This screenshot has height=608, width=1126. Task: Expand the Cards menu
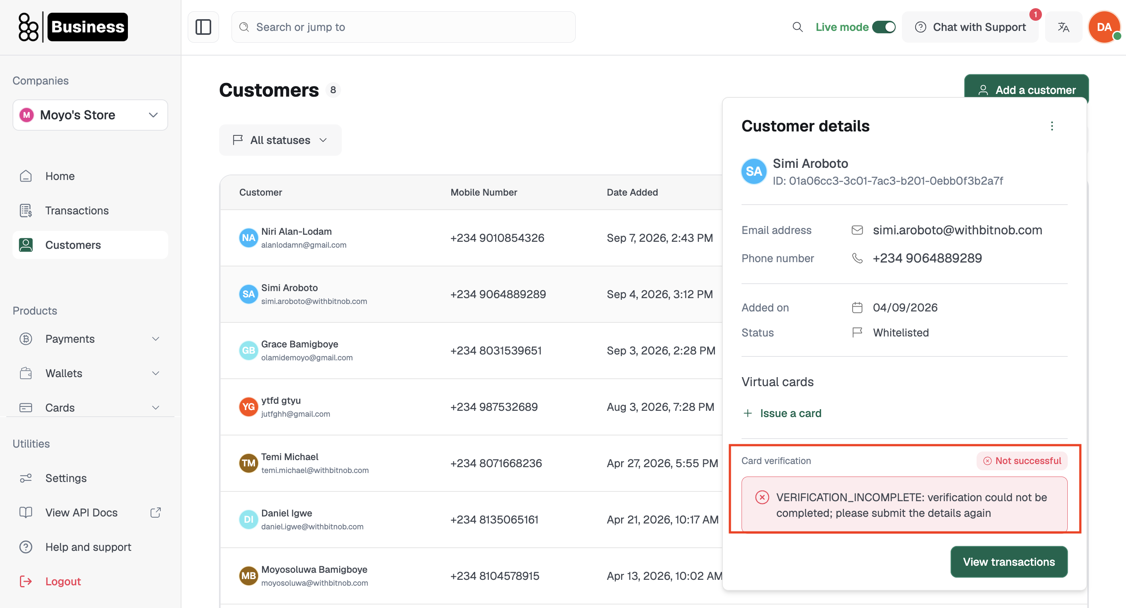90,407
